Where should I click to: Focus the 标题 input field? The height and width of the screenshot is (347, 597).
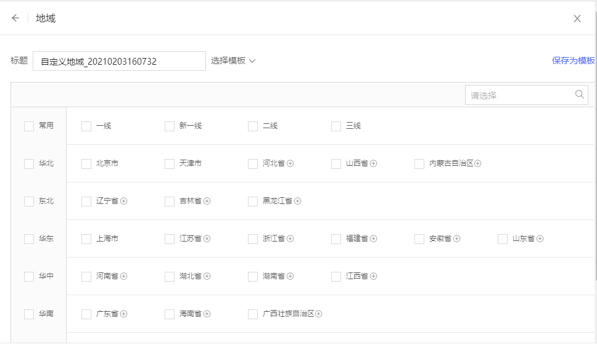(119, 61)
